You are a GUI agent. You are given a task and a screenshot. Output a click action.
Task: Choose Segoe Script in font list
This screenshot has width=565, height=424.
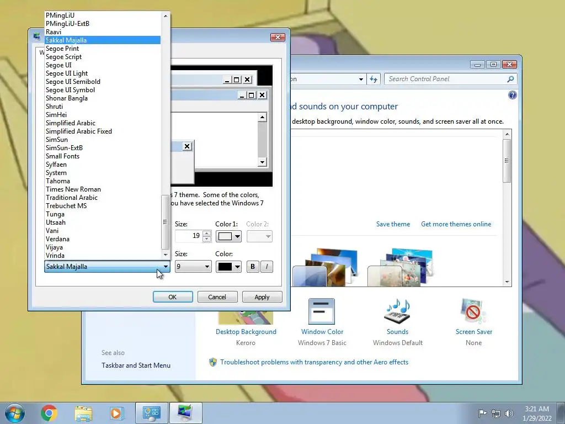(x=102, y=57)
